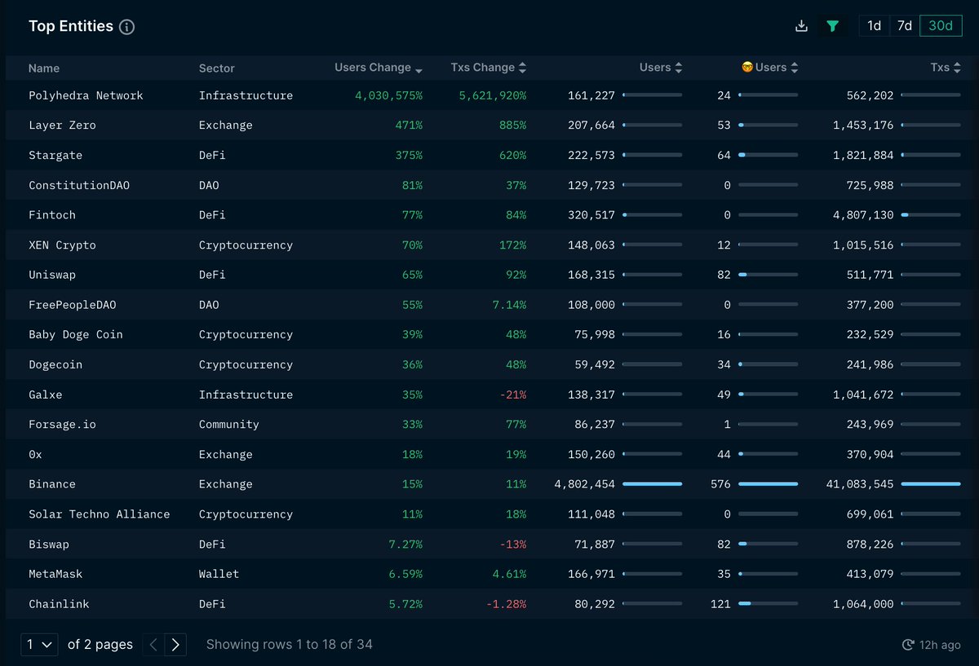
Task: Open the page number dropdown
Action: pyautogui.click(x=40, y=645)
